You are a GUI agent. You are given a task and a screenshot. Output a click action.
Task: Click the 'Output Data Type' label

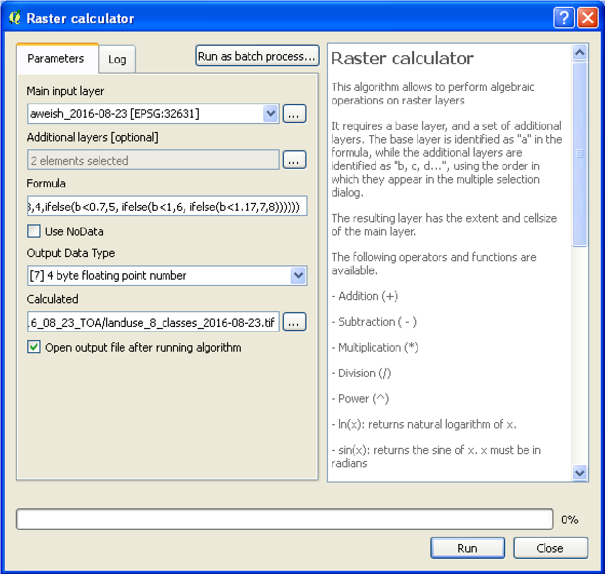pos(71,253)
